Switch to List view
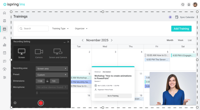The height and width of the screenshot is (110, 200). [x=190, y=40]
